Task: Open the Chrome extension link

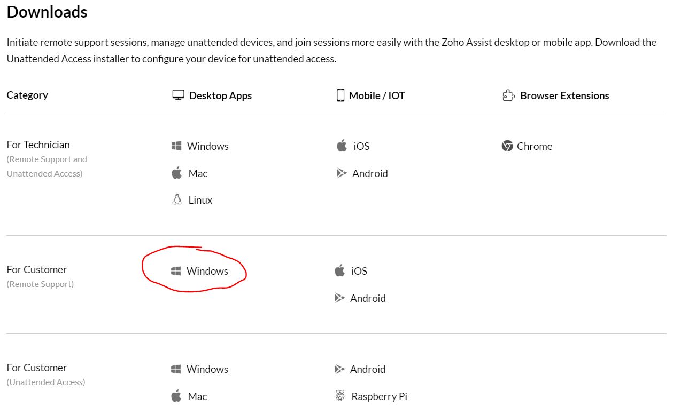Action: (534, 146)
